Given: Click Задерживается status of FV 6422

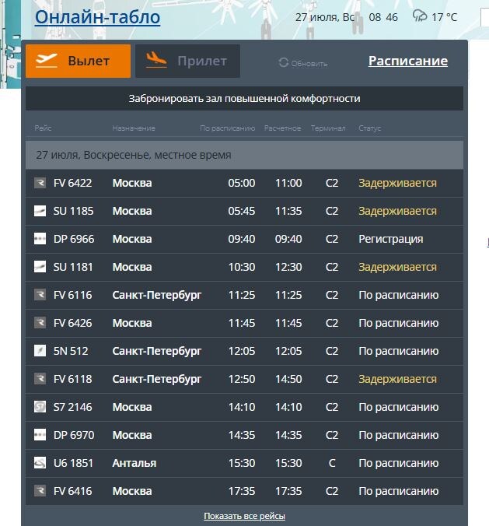Looking at the screenshot, I should point(397,183).
